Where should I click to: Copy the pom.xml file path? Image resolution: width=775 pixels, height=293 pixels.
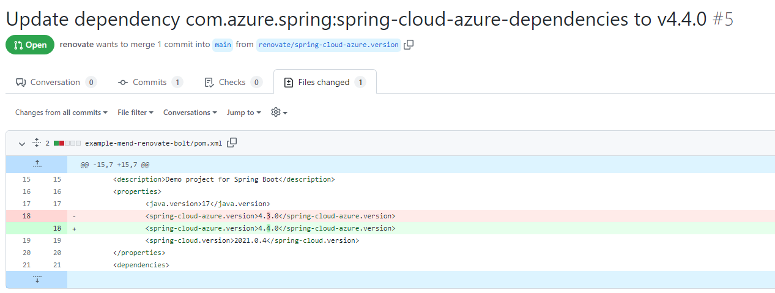[232, 143]
